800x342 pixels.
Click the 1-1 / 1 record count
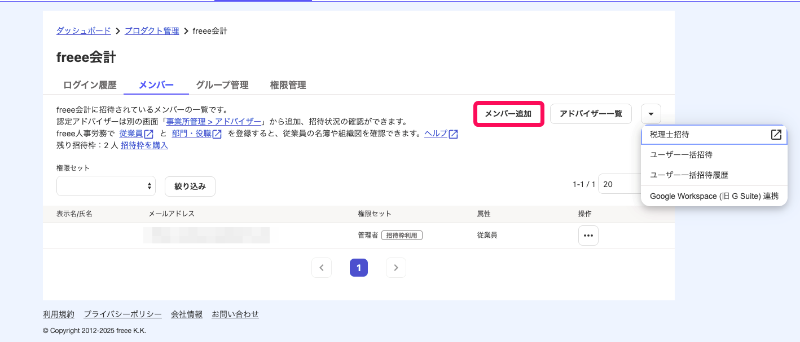(584, 184)
